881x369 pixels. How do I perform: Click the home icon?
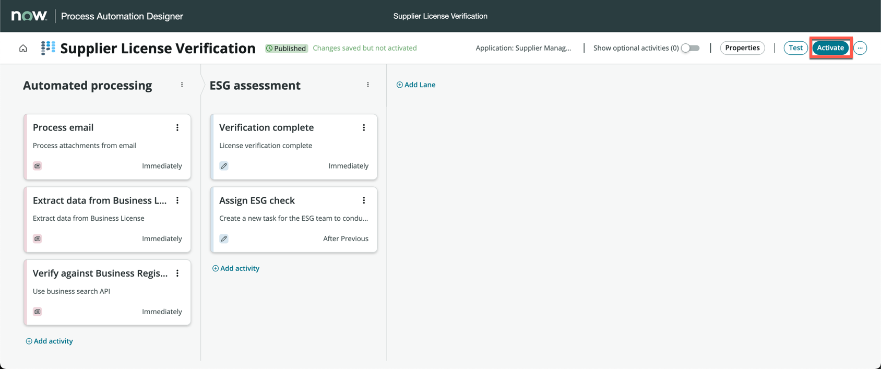tap(23, 49)
